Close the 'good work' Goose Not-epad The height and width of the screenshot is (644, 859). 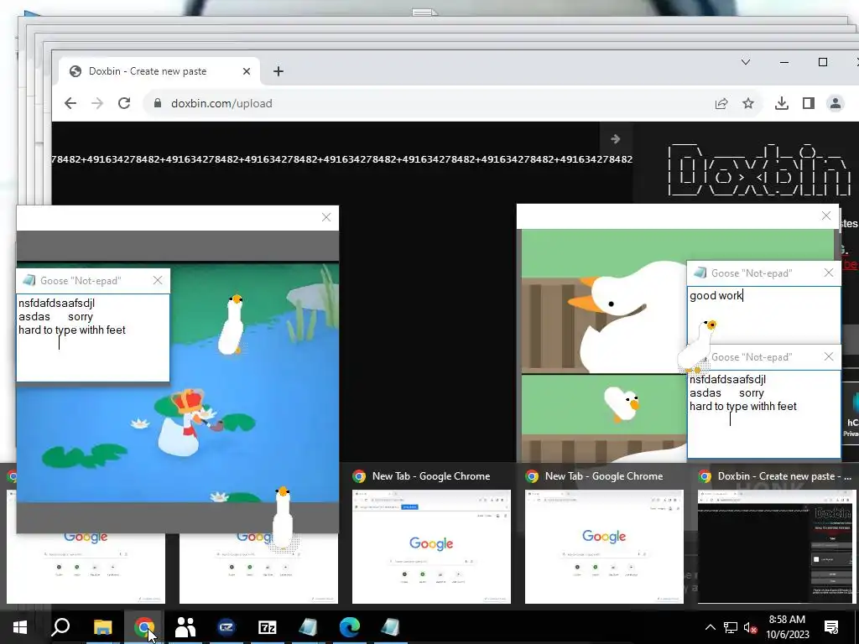(x=829, y=273)
